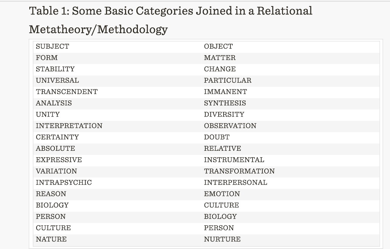Screen dimensions: 390x249
Task: Select the NATURE cell in the last row
Action: pos(51,239)
